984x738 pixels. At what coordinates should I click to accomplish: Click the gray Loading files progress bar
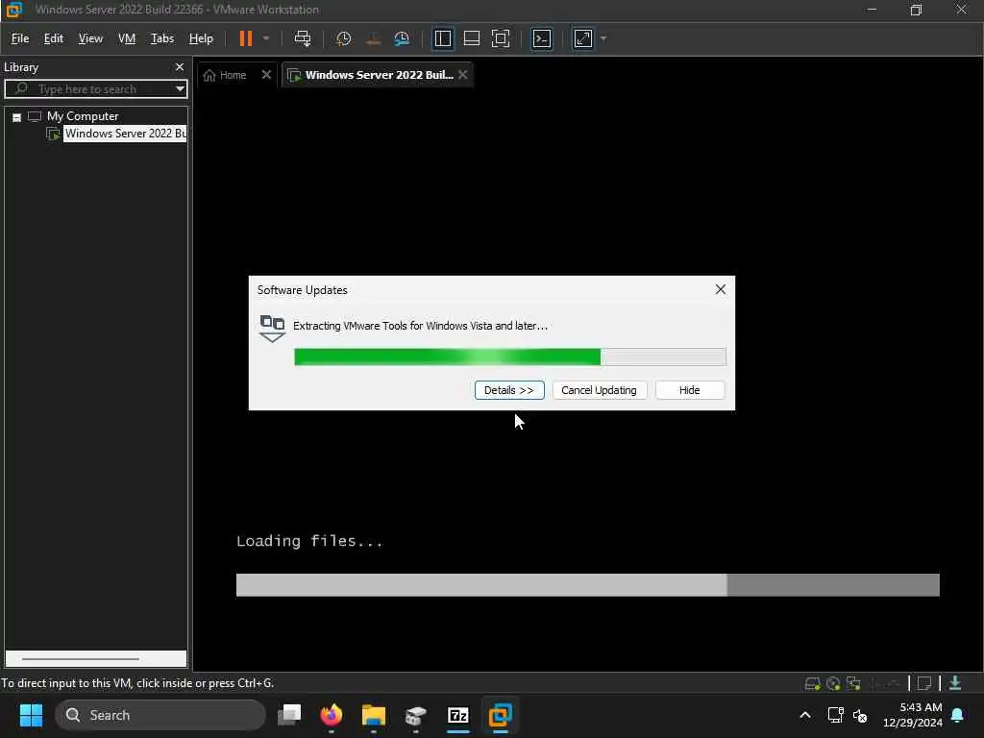[587, 585]
